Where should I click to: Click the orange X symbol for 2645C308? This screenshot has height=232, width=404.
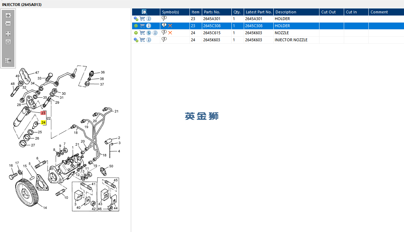tap(170, 26)
